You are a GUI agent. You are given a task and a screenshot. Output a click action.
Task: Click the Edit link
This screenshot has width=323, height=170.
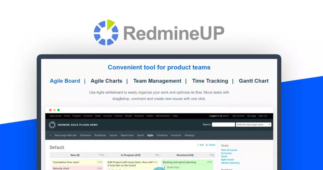(202, 145)
